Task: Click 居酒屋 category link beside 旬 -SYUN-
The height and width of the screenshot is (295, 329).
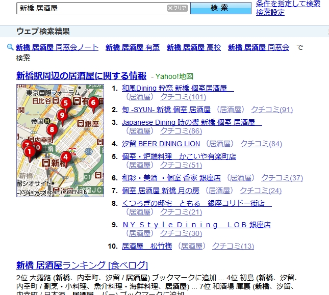Action: point(231,110)
